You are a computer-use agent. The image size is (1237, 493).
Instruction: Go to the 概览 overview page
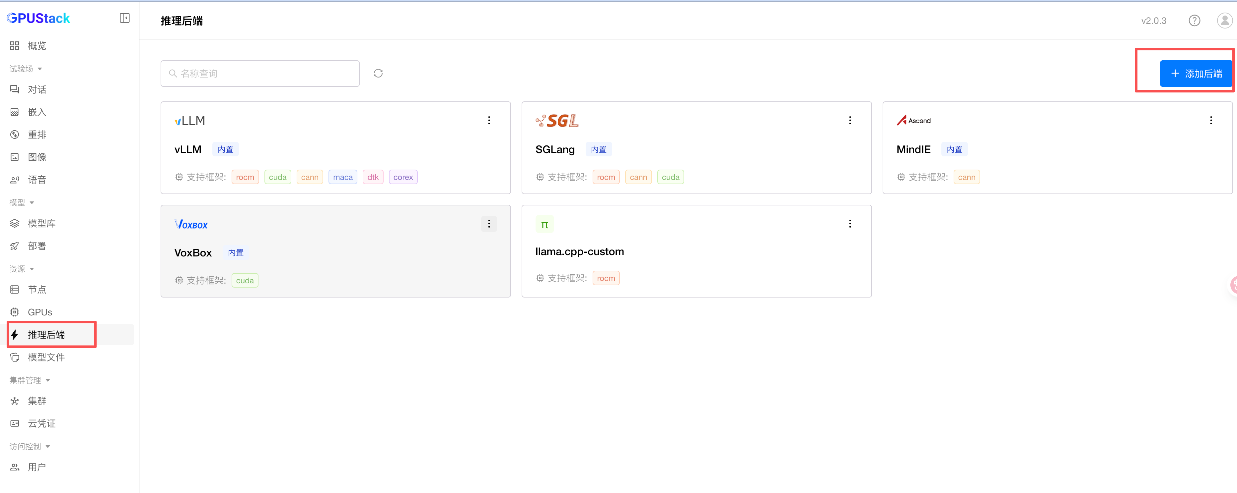(36, 46)
